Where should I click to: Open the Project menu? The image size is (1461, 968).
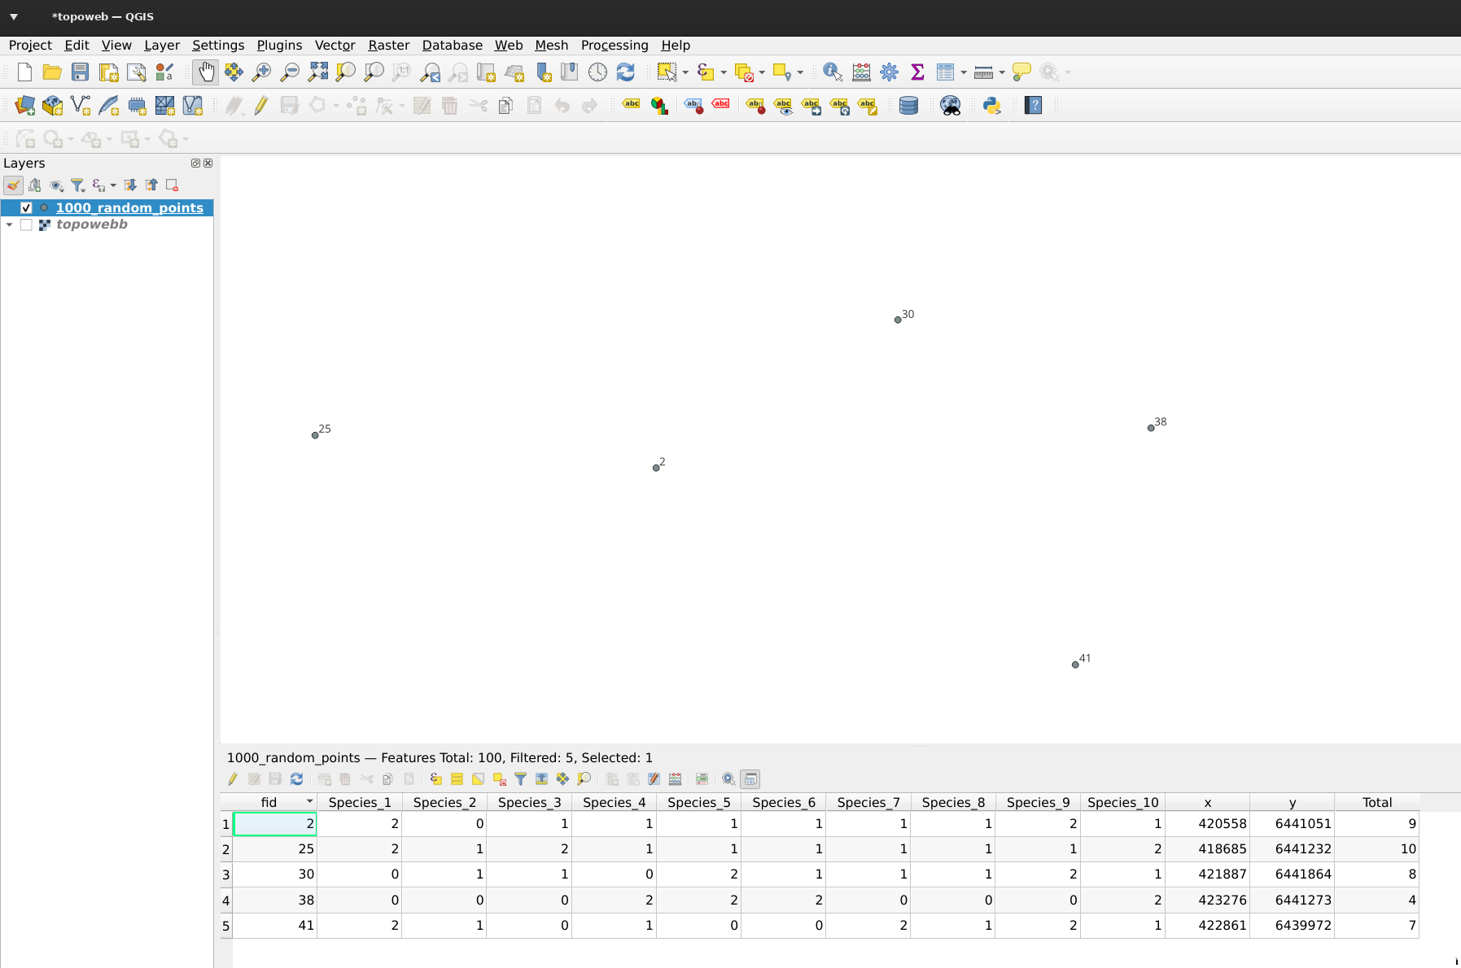coord(30,46)
